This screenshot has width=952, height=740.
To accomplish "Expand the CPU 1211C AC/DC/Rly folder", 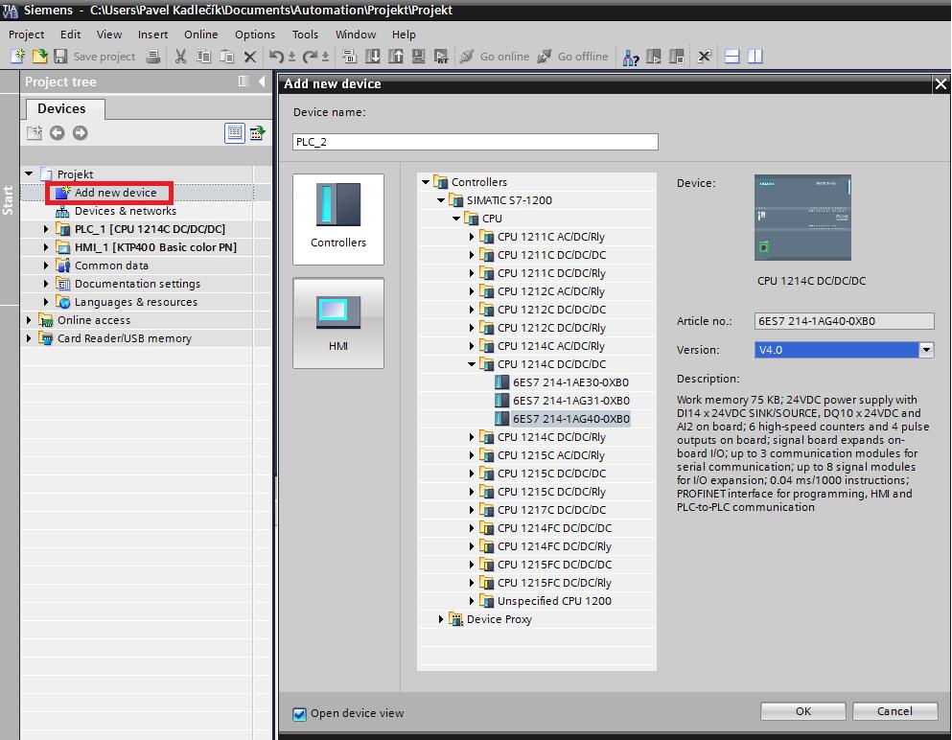I will (x=472, y=237).
